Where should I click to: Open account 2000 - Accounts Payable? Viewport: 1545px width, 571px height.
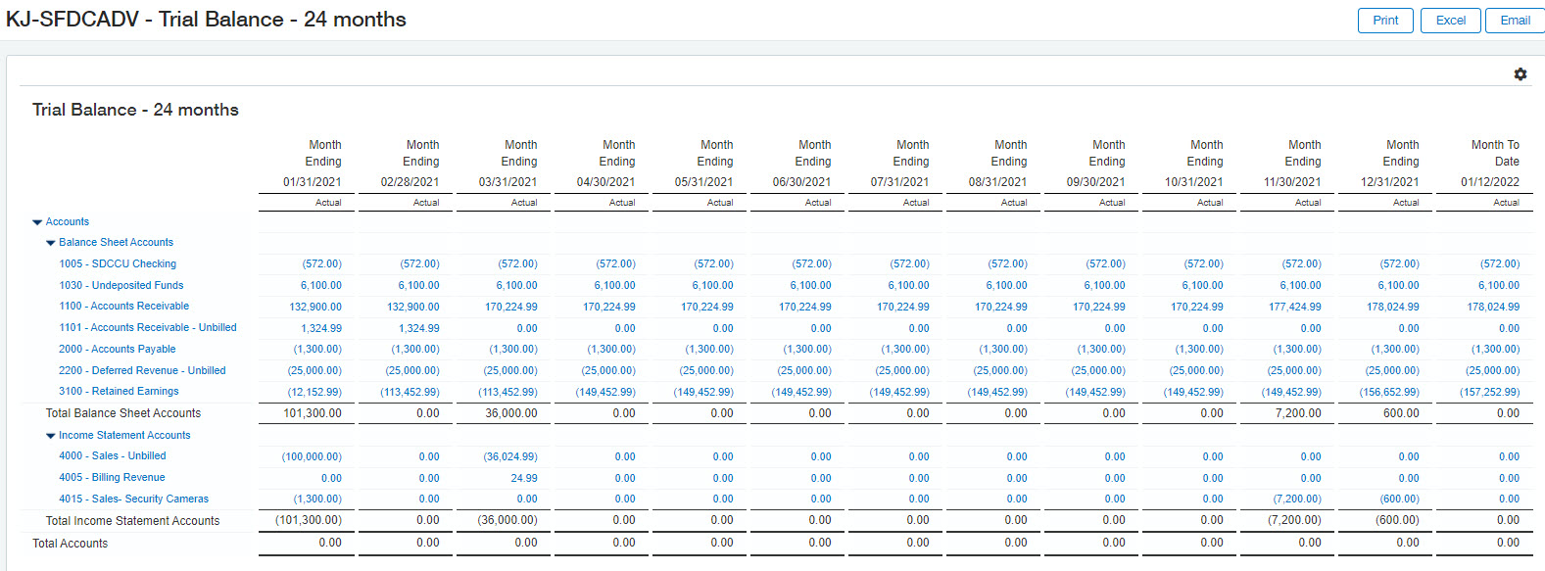[117, 350]
